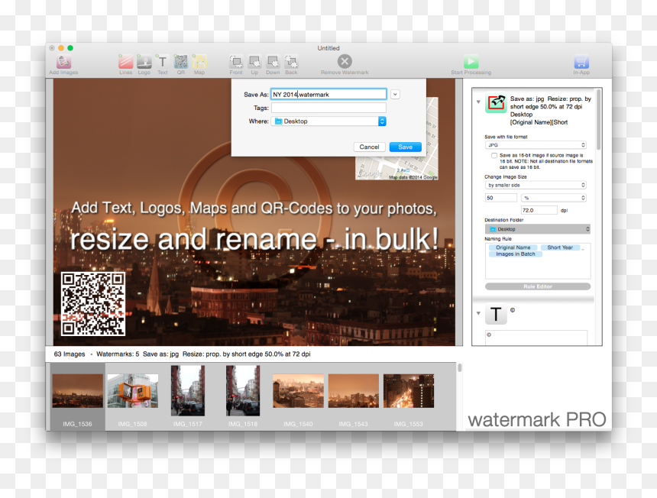Open the JPG file format dropdown
Screen dimensions: 657x498
tap(536, 145)
